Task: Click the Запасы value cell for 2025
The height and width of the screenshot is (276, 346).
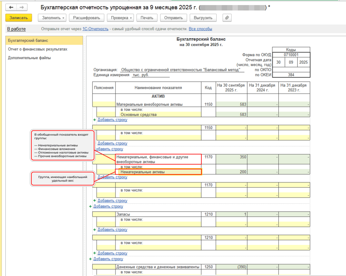Action: point(231,214)
